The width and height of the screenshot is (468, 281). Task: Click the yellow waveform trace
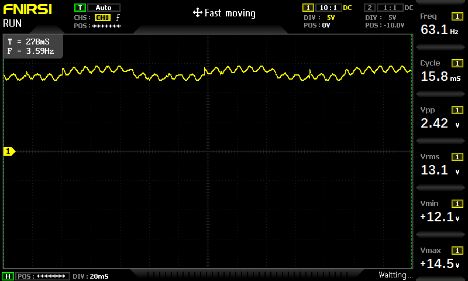tap(208, 73)
